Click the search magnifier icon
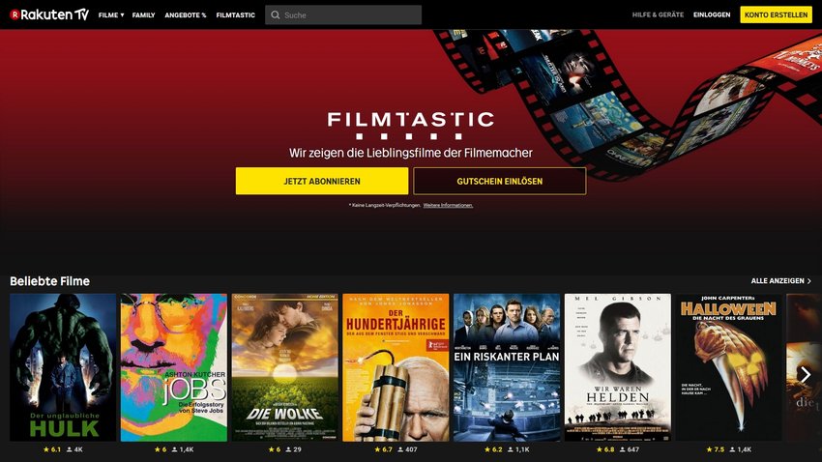 (x=276, y=15)
